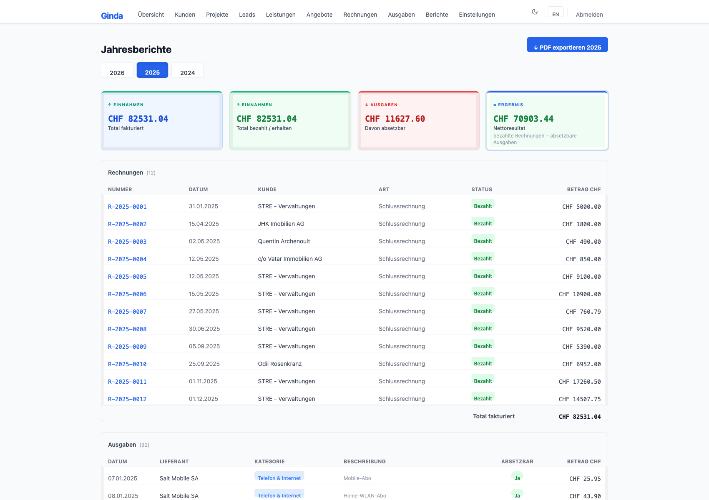
Task: Select Berichte menu item
Action: [x=437, y=15]
